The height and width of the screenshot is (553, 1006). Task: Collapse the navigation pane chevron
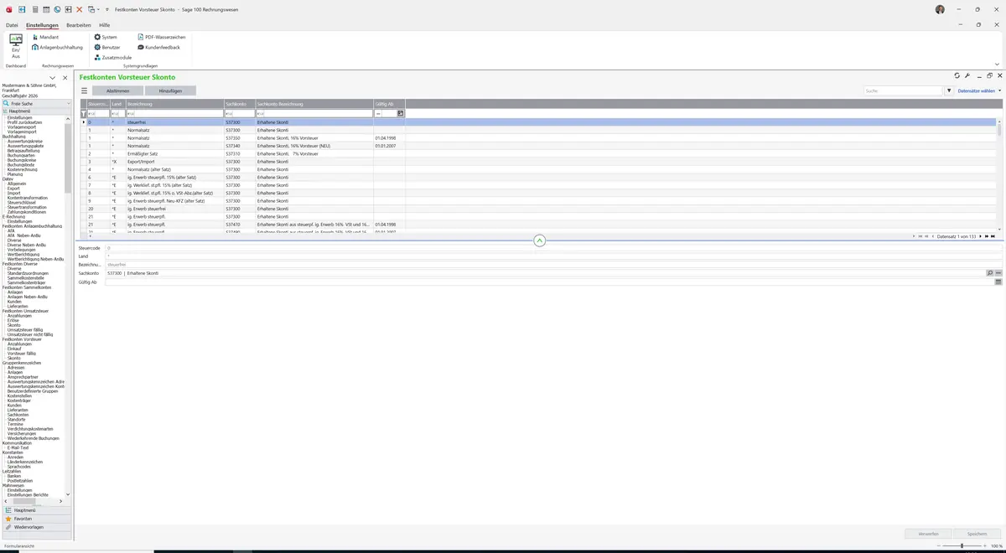52,78
